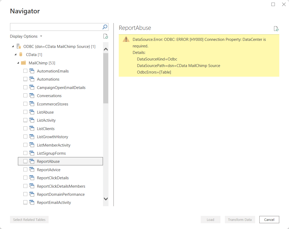Screen dimensions: 289x229
Task: Click the warning triangle icon in error
Action: pyautogui.click(x=126, y=39)
